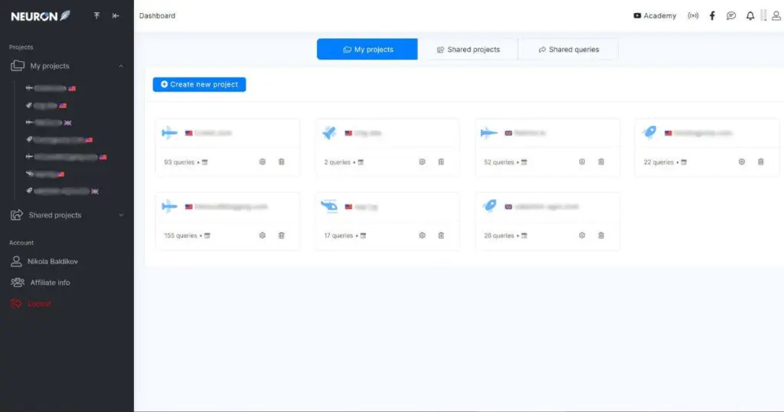The width and height of the screenshot is (784, 412).
Task: Switch to the Shared queries tab
Action: point(569,49)
